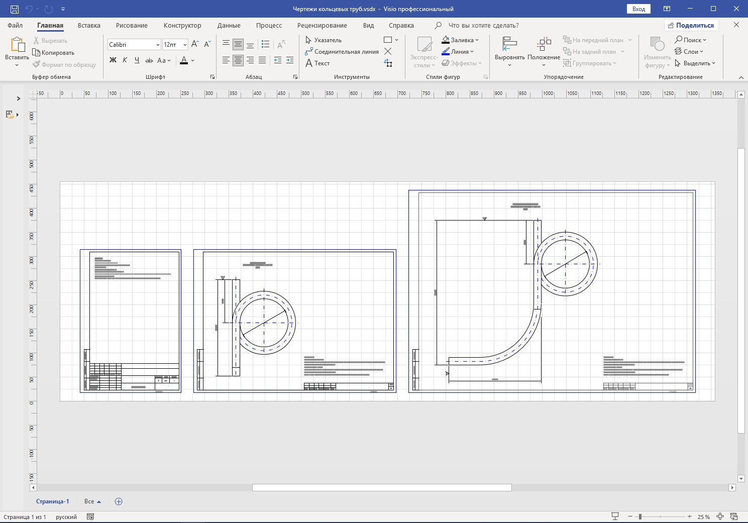Image resolution: width=748 pixels, height=523 pixels.
Task: Toggle bold (Ж) formatting
Action: point(113,60)
